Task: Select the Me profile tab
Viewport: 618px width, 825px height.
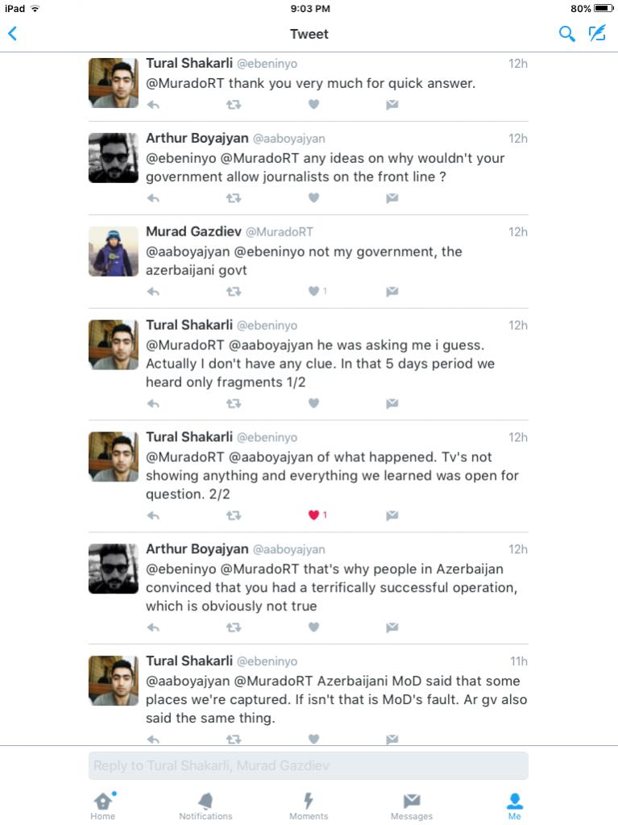Action: tap(515, 806)
